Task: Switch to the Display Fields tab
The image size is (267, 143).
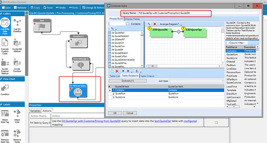Action: click(x=132, y=19)
